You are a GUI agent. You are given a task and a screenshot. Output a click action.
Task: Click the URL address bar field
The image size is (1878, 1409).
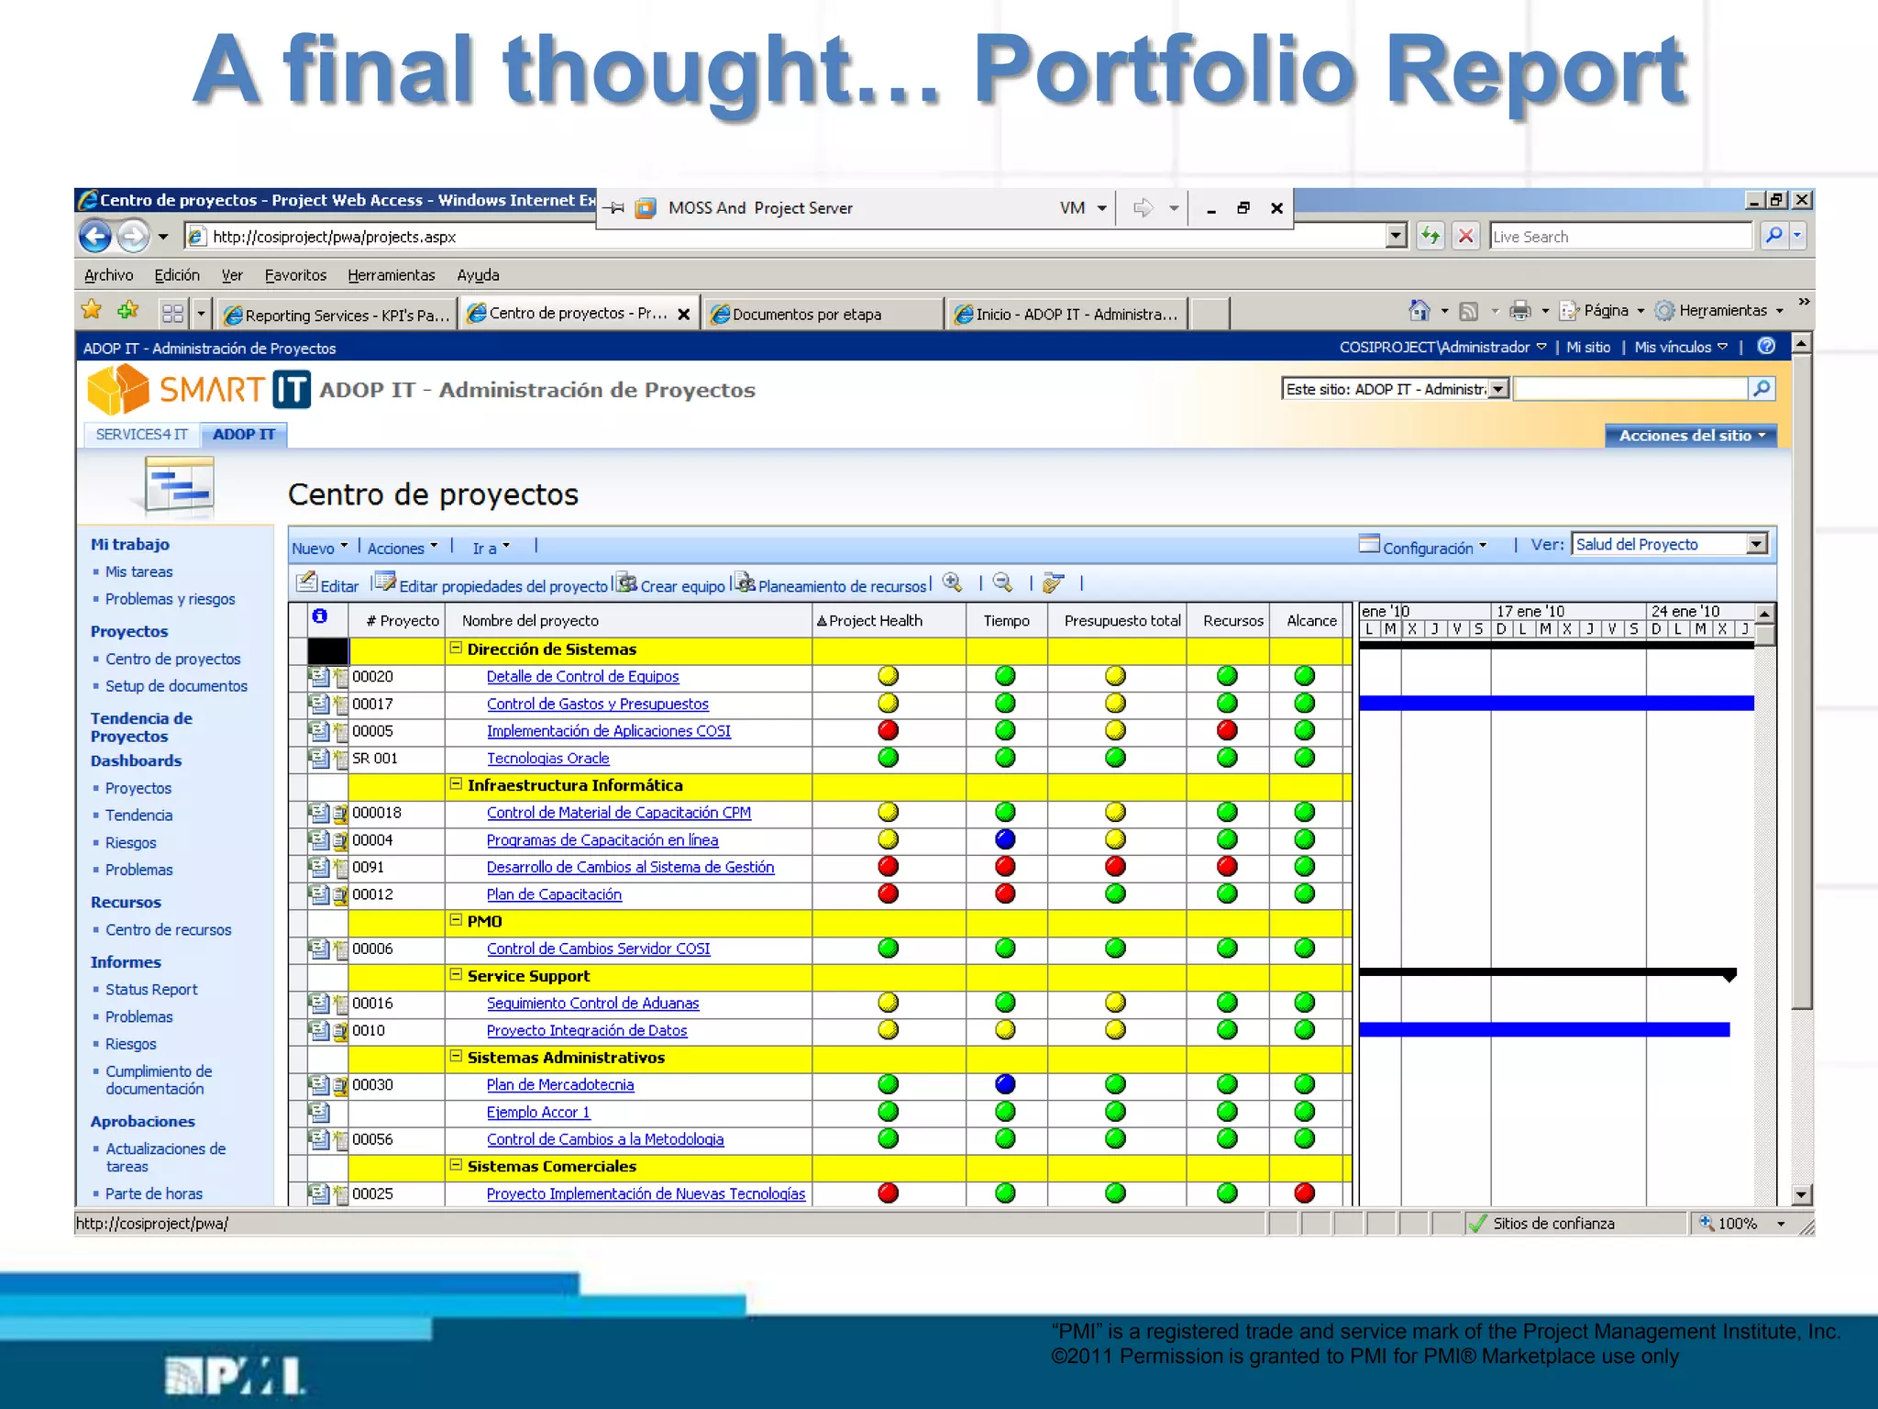tap(795, 237)
